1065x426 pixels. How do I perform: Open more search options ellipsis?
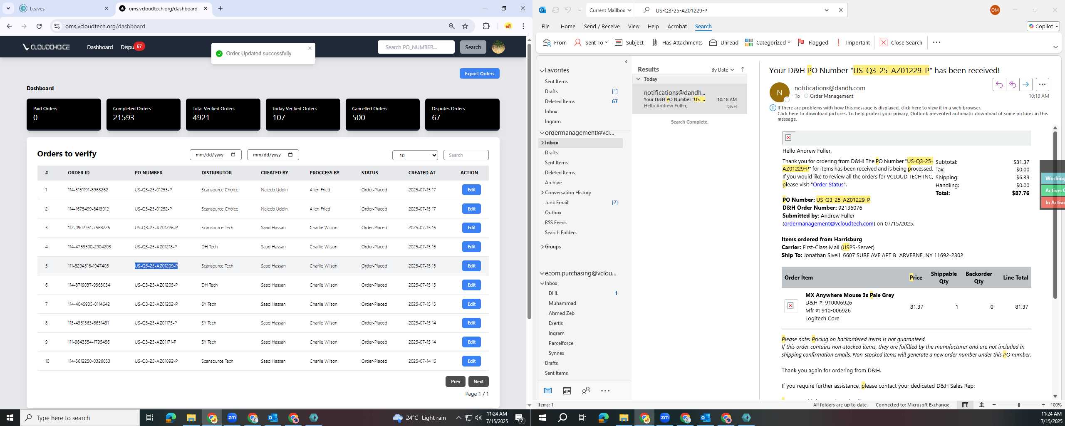tap(936, 42)
